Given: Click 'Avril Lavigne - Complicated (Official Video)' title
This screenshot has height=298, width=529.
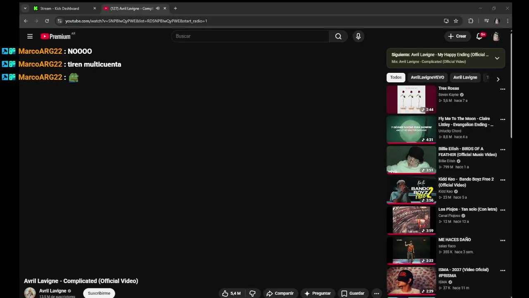Looking at the screenshot, I should pos(81,281).
